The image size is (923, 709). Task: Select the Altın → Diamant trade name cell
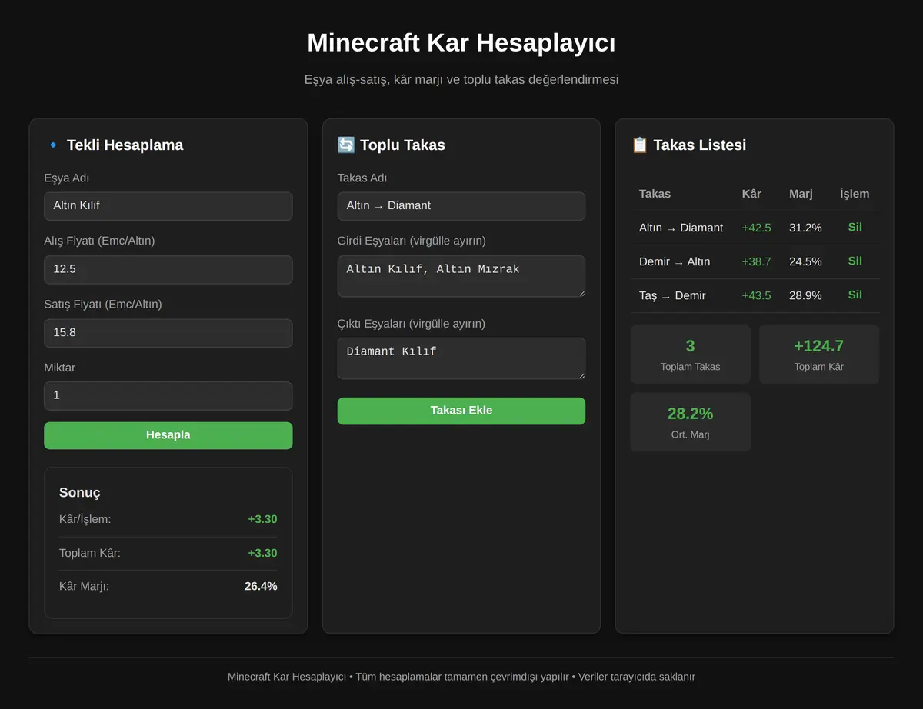click(x=681, y=228)
